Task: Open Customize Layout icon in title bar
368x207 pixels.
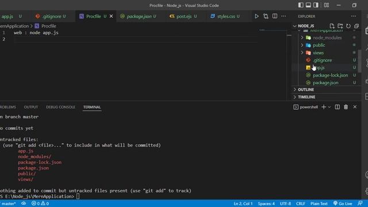Action: pyautogui.click(x=327, y=5)
